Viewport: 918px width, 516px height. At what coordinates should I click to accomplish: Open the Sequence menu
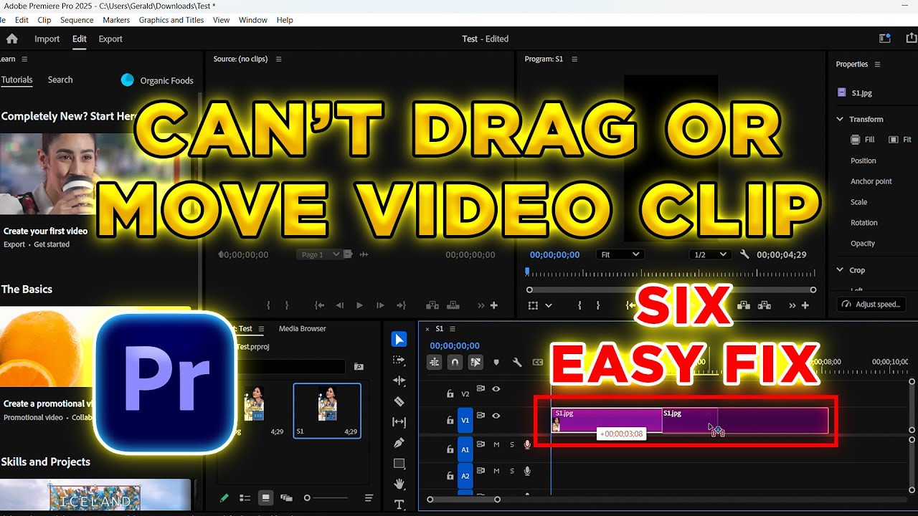77,20
